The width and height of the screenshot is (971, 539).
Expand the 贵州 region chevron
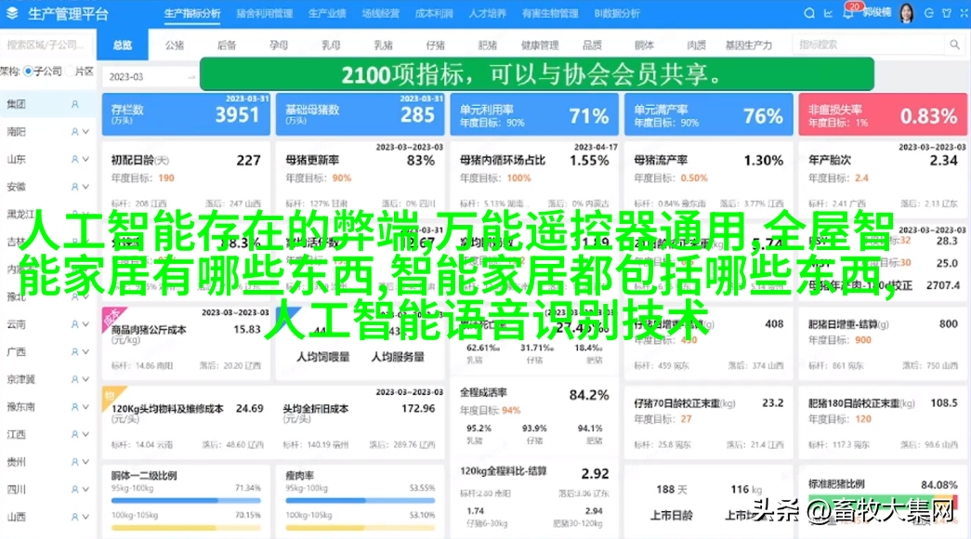[86, 462]
